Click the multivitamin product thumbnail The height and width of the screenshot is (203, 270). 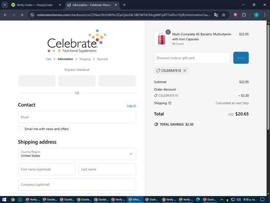coord(162,38)
